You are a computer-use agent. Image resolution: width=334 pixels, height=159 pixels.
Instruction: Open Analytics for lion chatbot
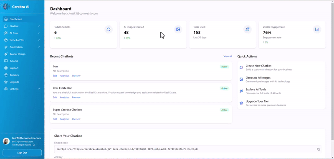[x=64, y=76]
